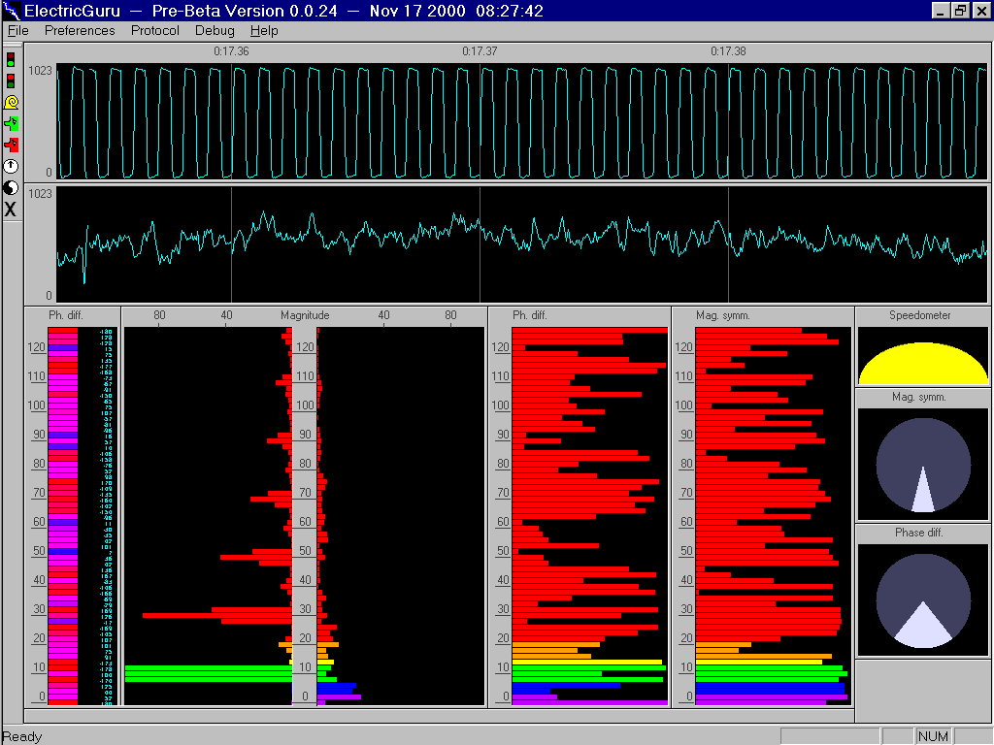This screenshot has height=745, width=994.
Task: Click the white clock dial icon
Action: 11,166
